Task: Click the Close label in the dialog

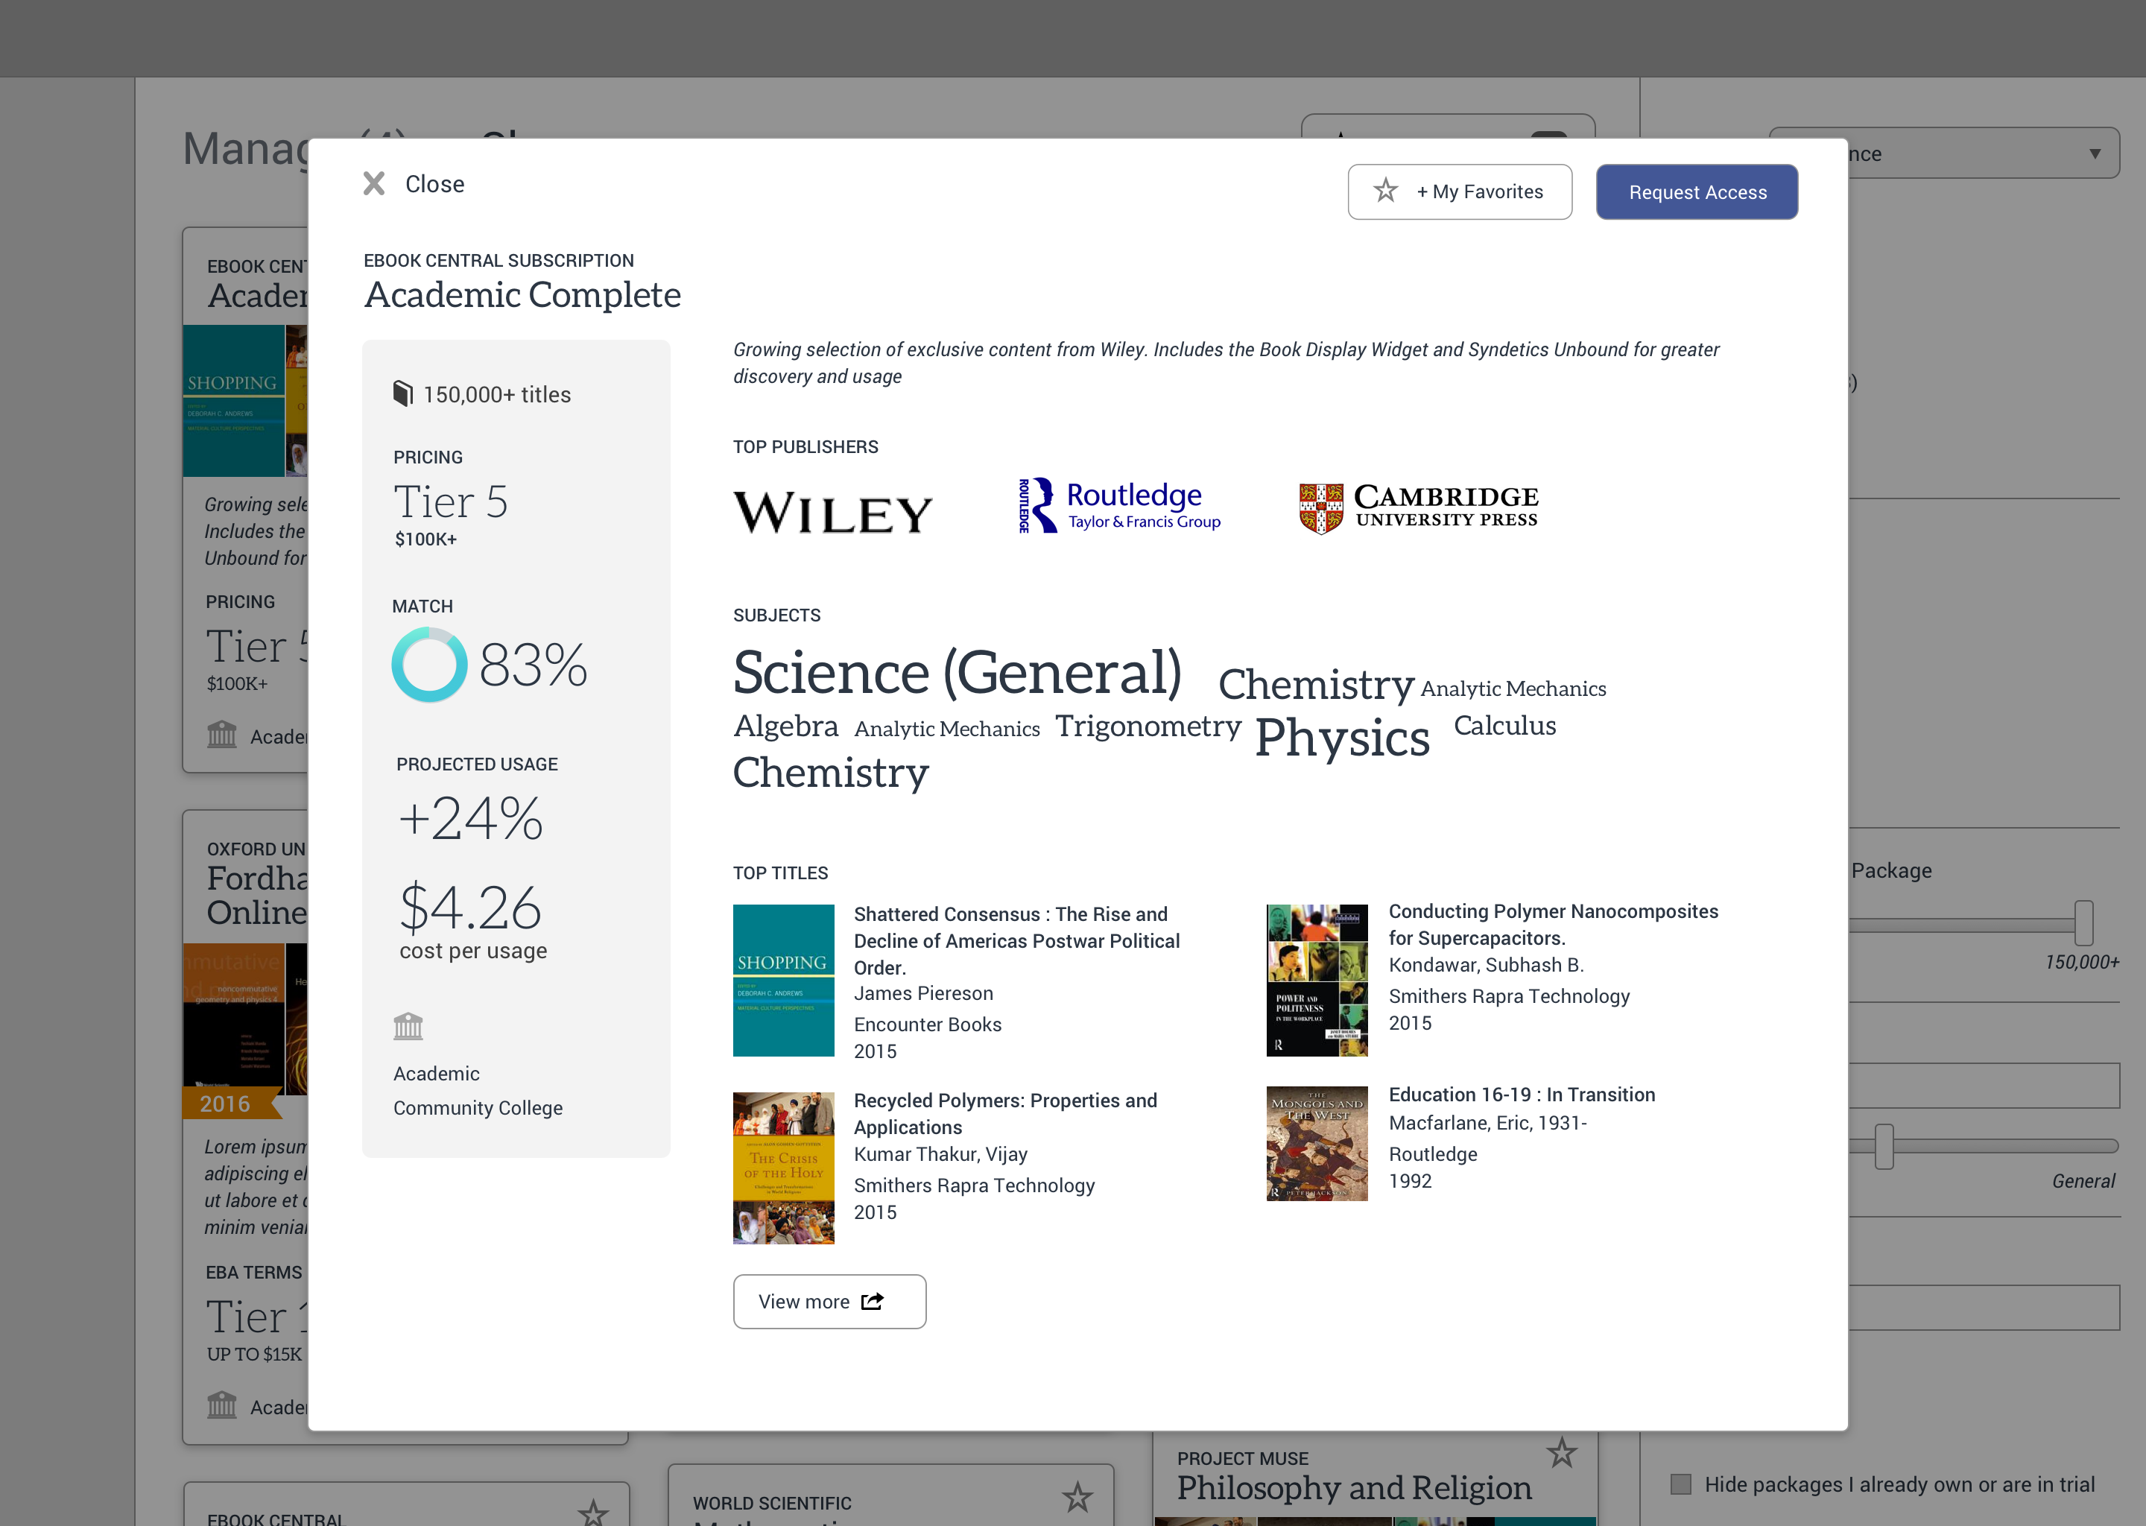Action: pyautogui.click(x=435, y=184)
